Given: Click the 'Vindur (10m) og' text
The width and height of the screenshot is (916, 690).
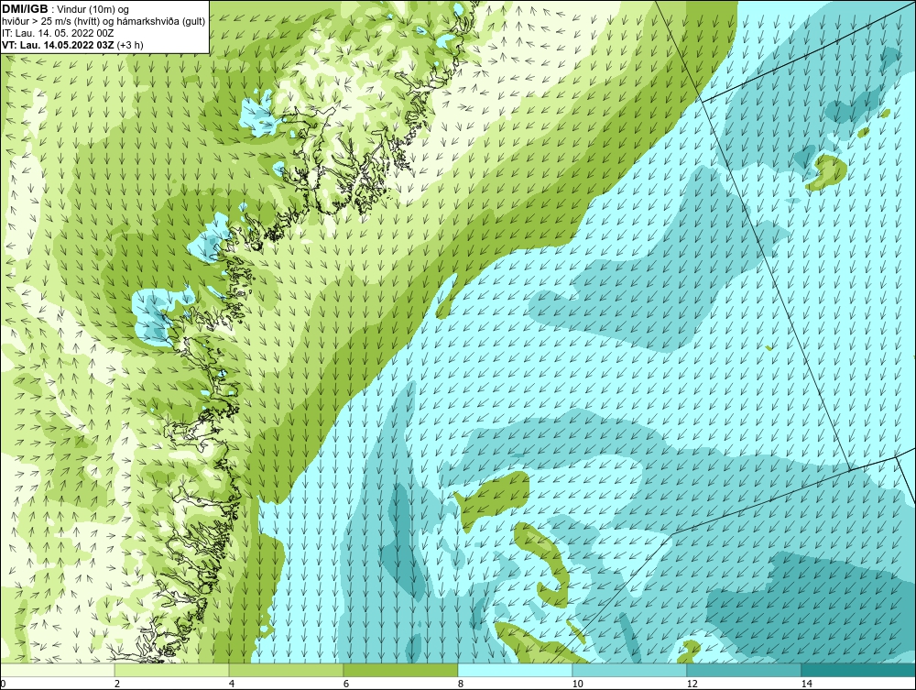Looking at the screenshot, I should 94,9.
